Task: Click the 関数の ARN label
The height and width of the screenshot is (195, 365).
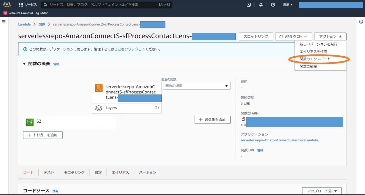Action: pos(250,113)
